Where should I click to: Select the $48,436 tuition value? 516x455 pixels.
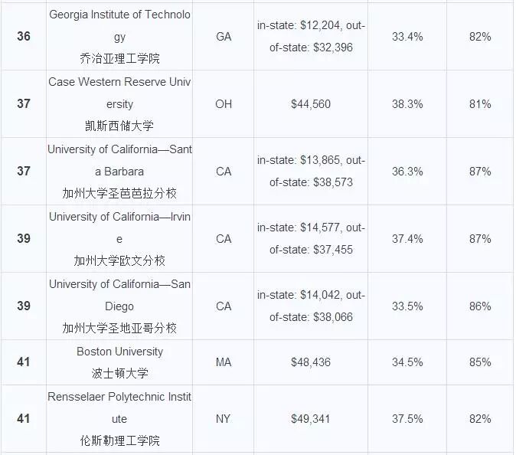click(311, 362)
